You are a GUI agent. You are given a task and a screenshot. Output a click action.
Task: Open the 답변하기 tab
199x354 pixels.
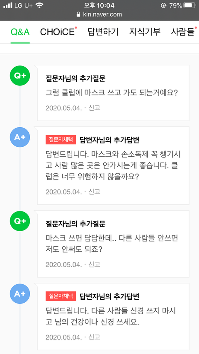coord(103,32)
